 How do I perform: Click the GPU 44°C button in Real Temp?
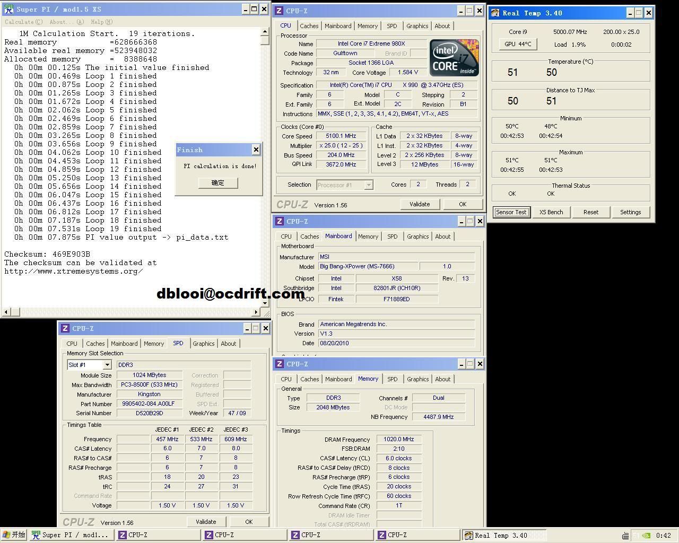coord(518,44)
